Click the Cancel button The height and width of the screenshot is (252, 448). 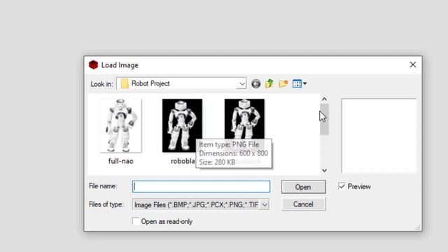[303, 204]
